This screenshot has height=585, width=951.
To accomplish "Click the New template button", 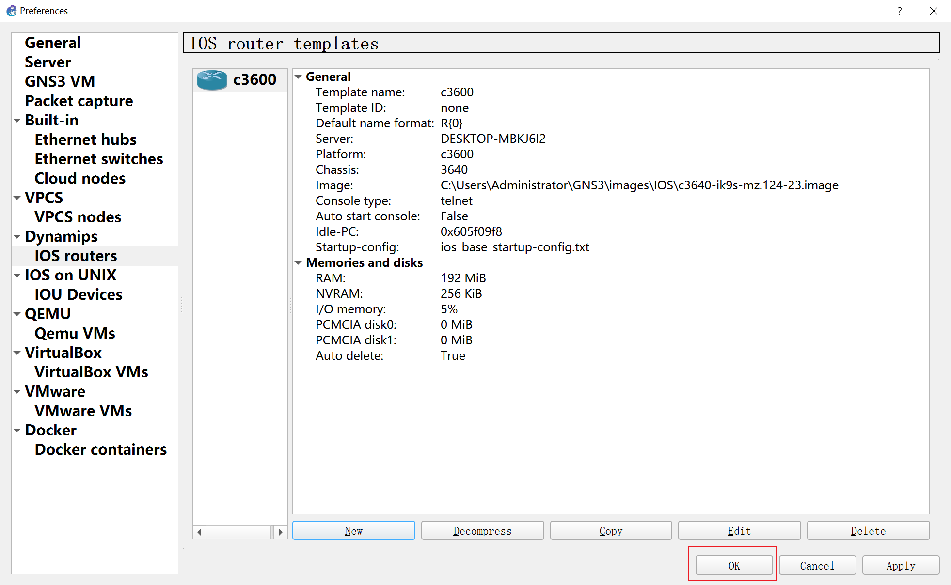I will [x=353, y=531].
